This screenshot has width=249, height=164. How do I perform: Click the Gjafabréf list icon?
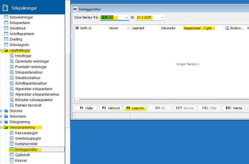12,155
